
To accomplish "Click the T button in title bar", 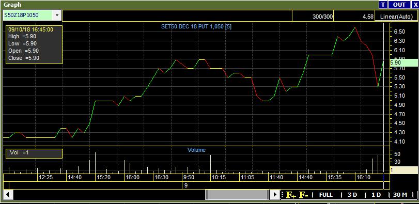I will [x=383, y=5].
